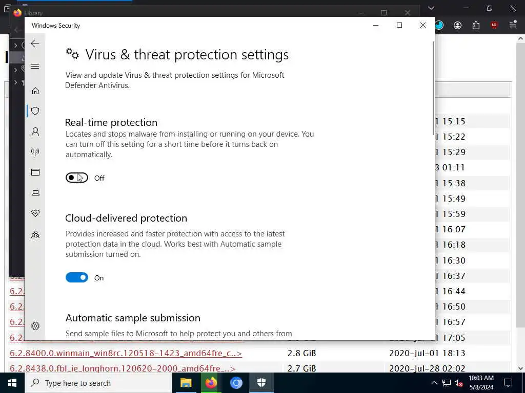The width and height of the screenshot is (525, 393).
Task: Open the Firefox account profile icon
Action: click(457, 25)
